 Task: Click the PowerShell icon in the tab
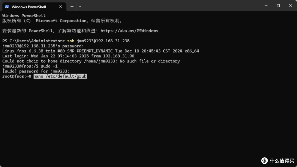click(7, 7)
